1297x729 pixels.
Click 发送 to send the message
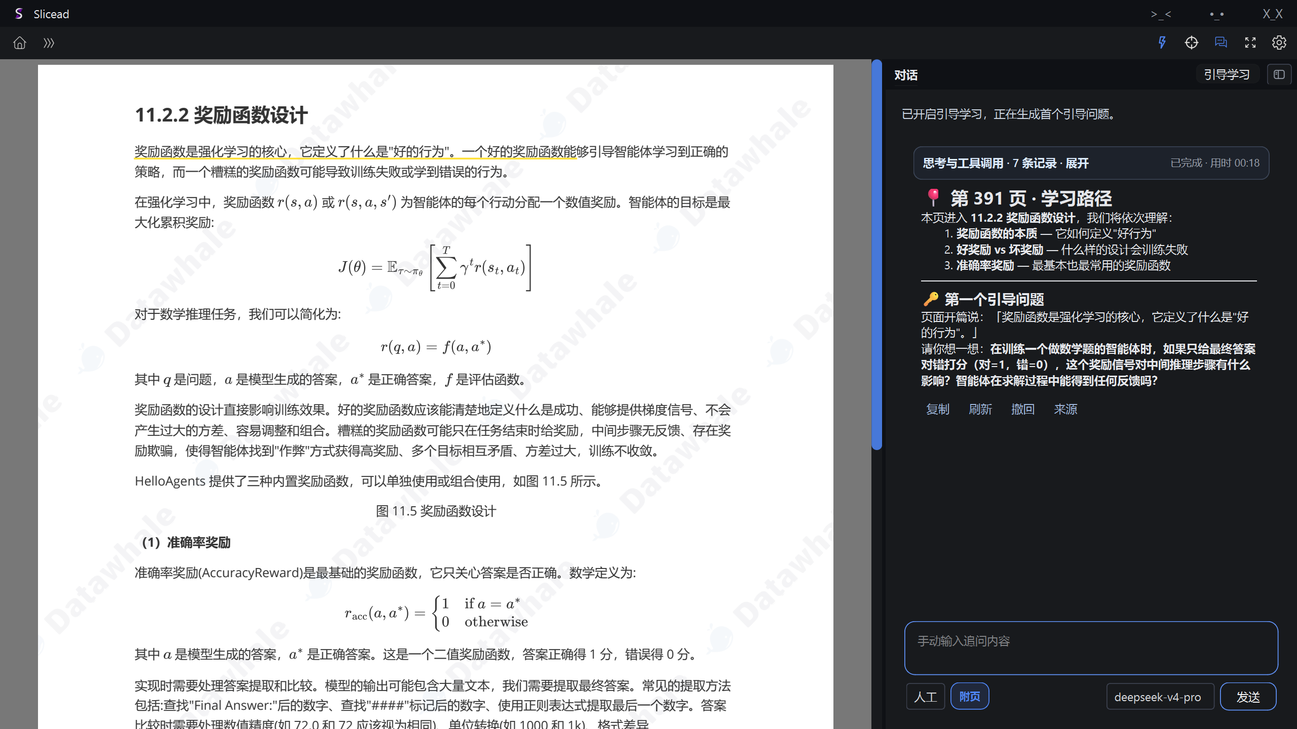(1248, 697)
